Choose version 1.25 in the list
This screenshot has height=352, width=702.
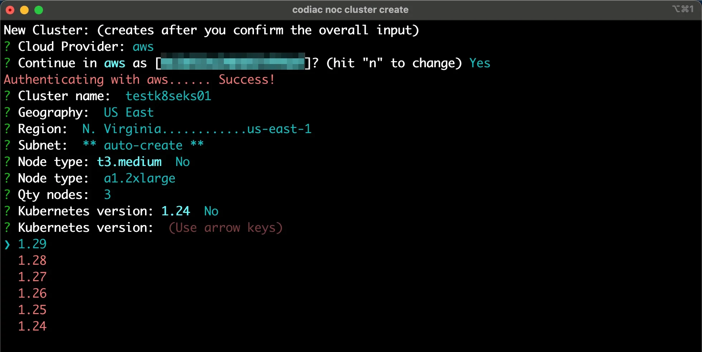pyautogui.click(x=32, y=310)
